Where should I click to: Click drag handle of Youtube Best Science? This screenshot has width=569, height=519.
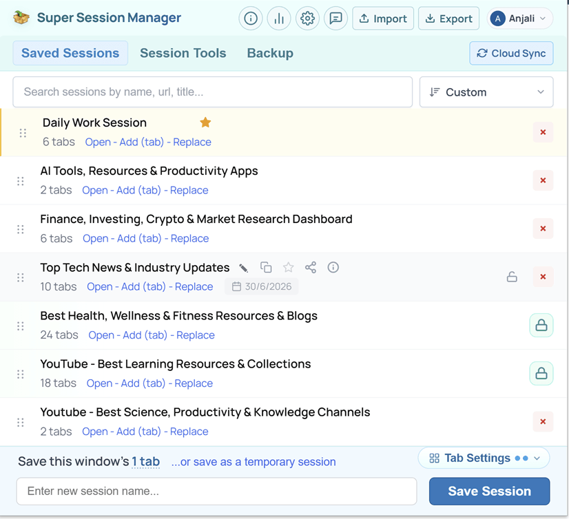coord(21,423)
